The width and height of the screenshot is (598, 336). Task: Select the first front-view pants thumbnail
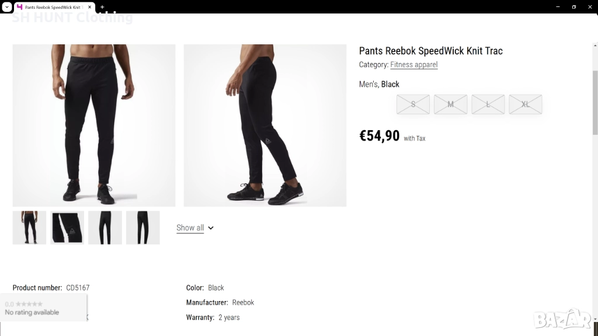point(29,228)
